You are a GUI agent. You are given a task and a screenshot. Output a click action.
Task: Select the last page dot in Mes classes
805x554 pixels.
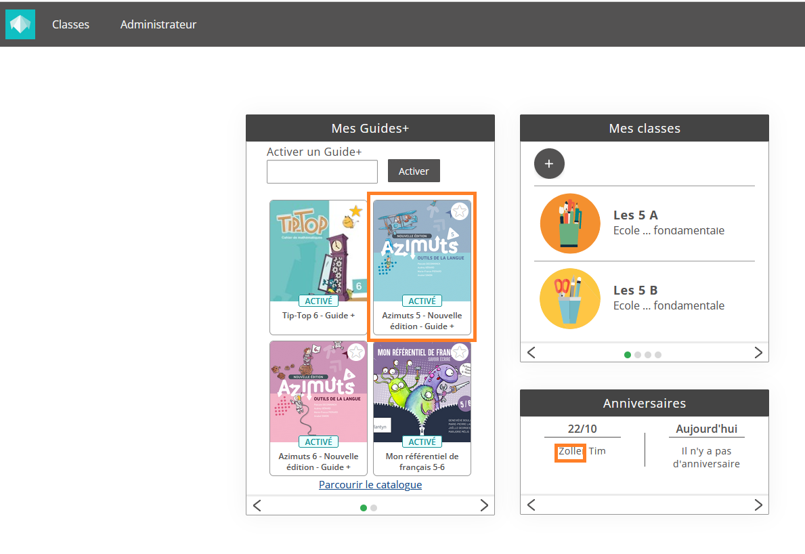pos(658,355)
